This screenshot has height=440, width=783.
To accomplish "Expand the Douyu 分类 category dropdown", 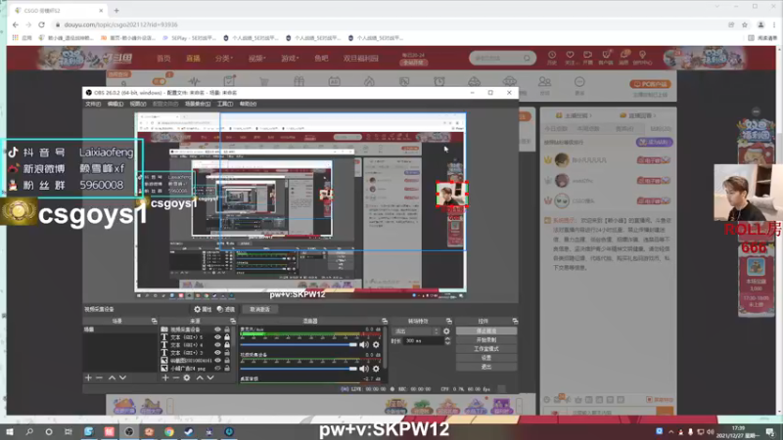I will [x=224, y=59].
